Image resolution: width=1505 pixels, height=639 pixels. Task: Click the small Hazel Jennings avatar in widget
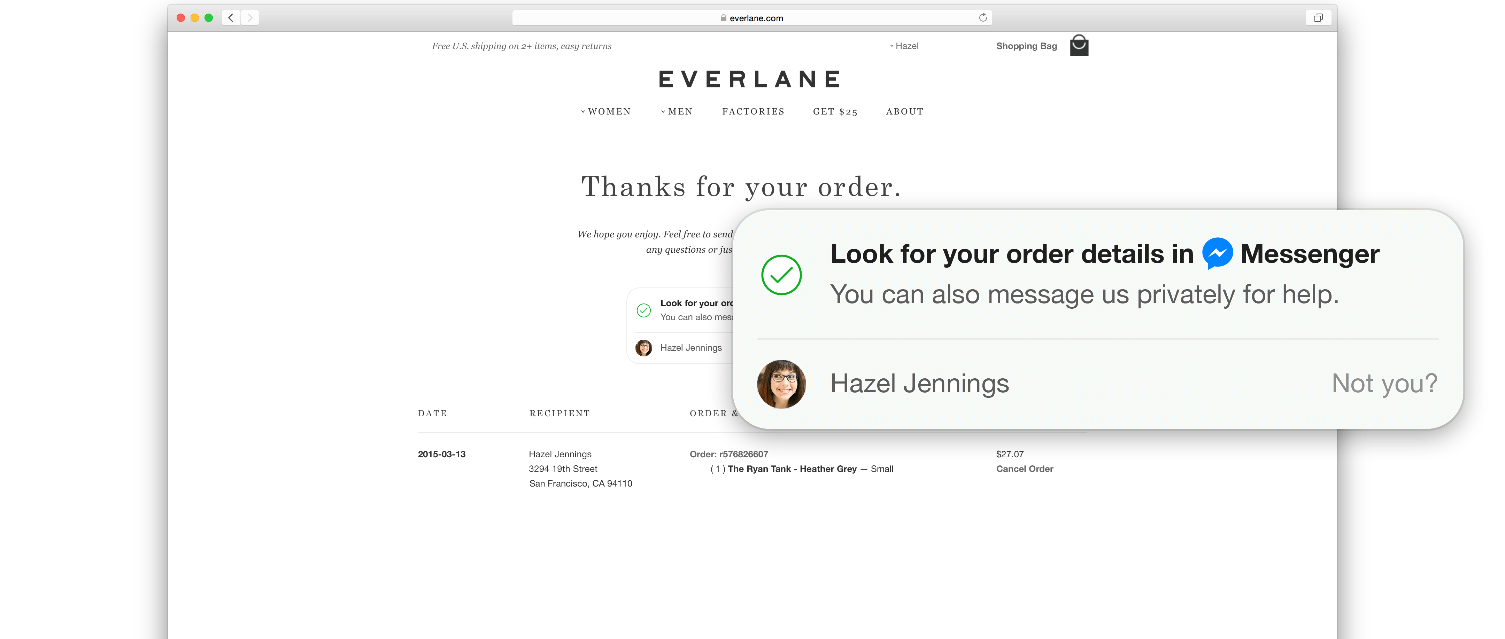coord(644,348)
